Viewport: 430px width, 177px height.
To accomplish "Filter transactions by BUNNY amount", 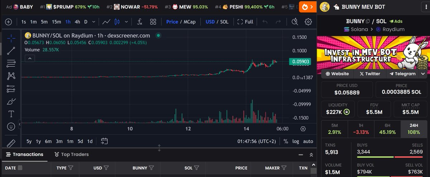I will click(152, 168).
